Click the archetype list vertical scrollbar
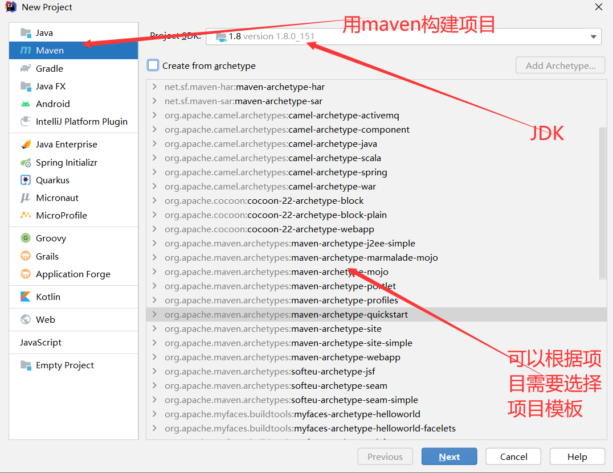This screenshot has width=613, height=473. click(602, 203)
